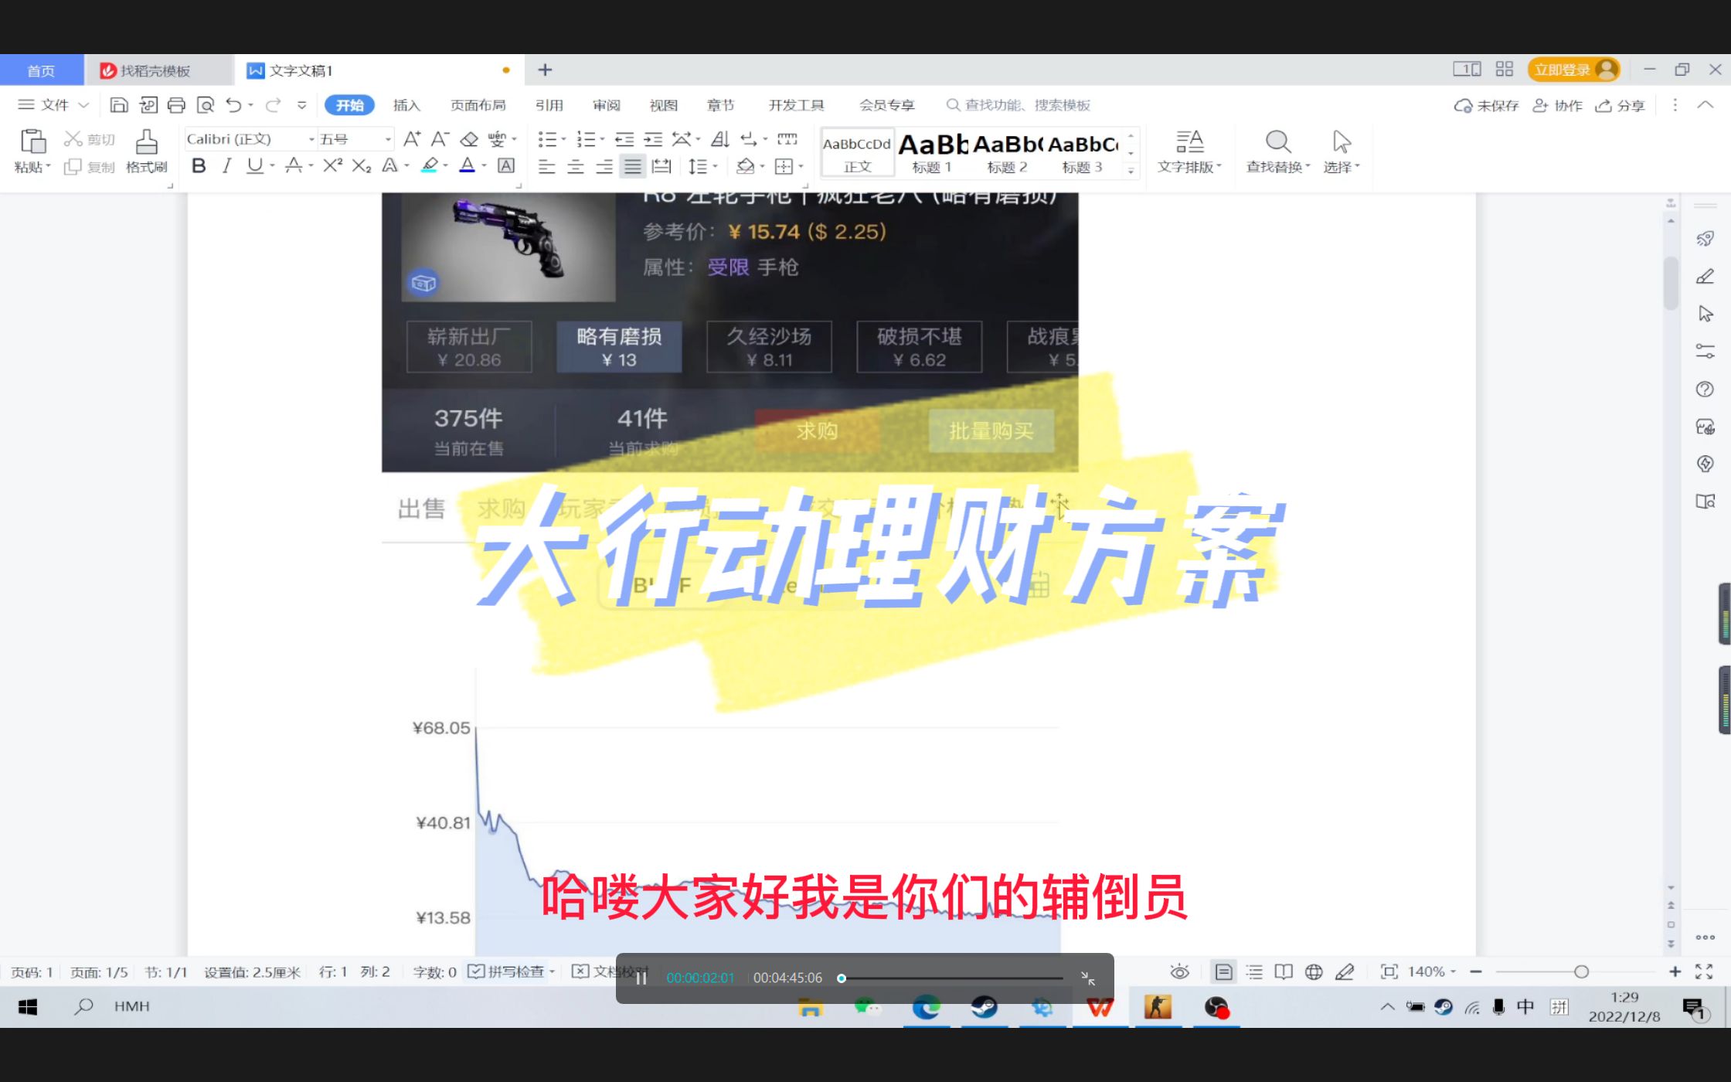Center align the text
The height and width of the screenshot is (1082, 1731).
click(575, 166)
